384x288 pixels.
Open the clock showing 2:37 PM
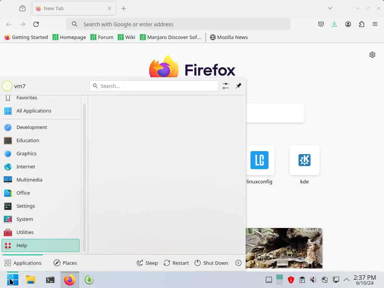[x=364, y=280]
